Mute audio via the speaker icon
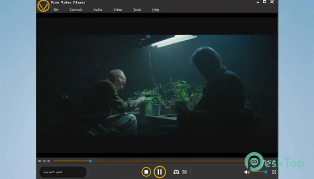Viewport: 314px width, 179px height. 247,172
